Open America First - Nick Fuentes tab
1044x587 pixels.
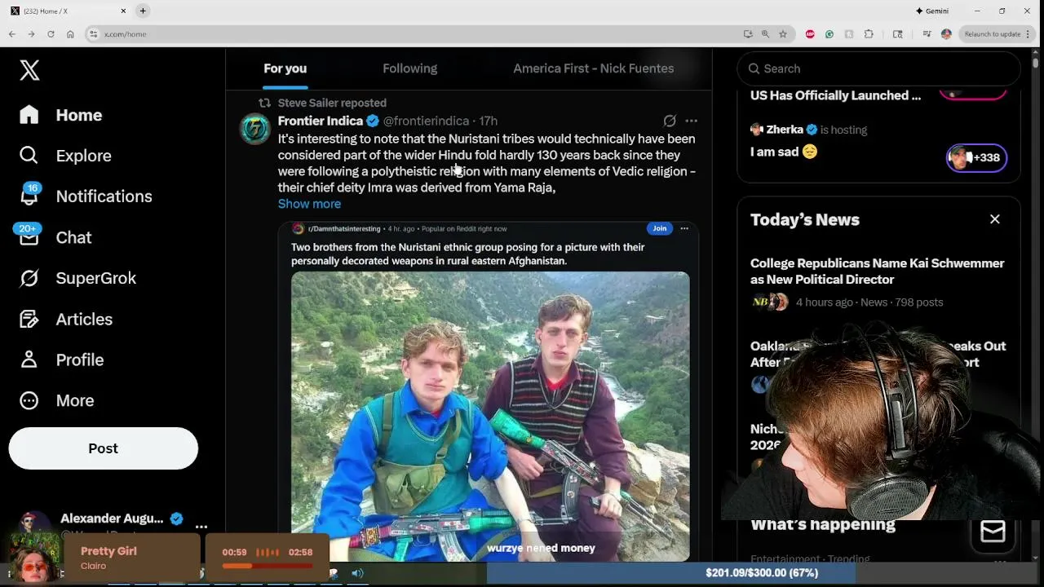click(x=593, y=68)
